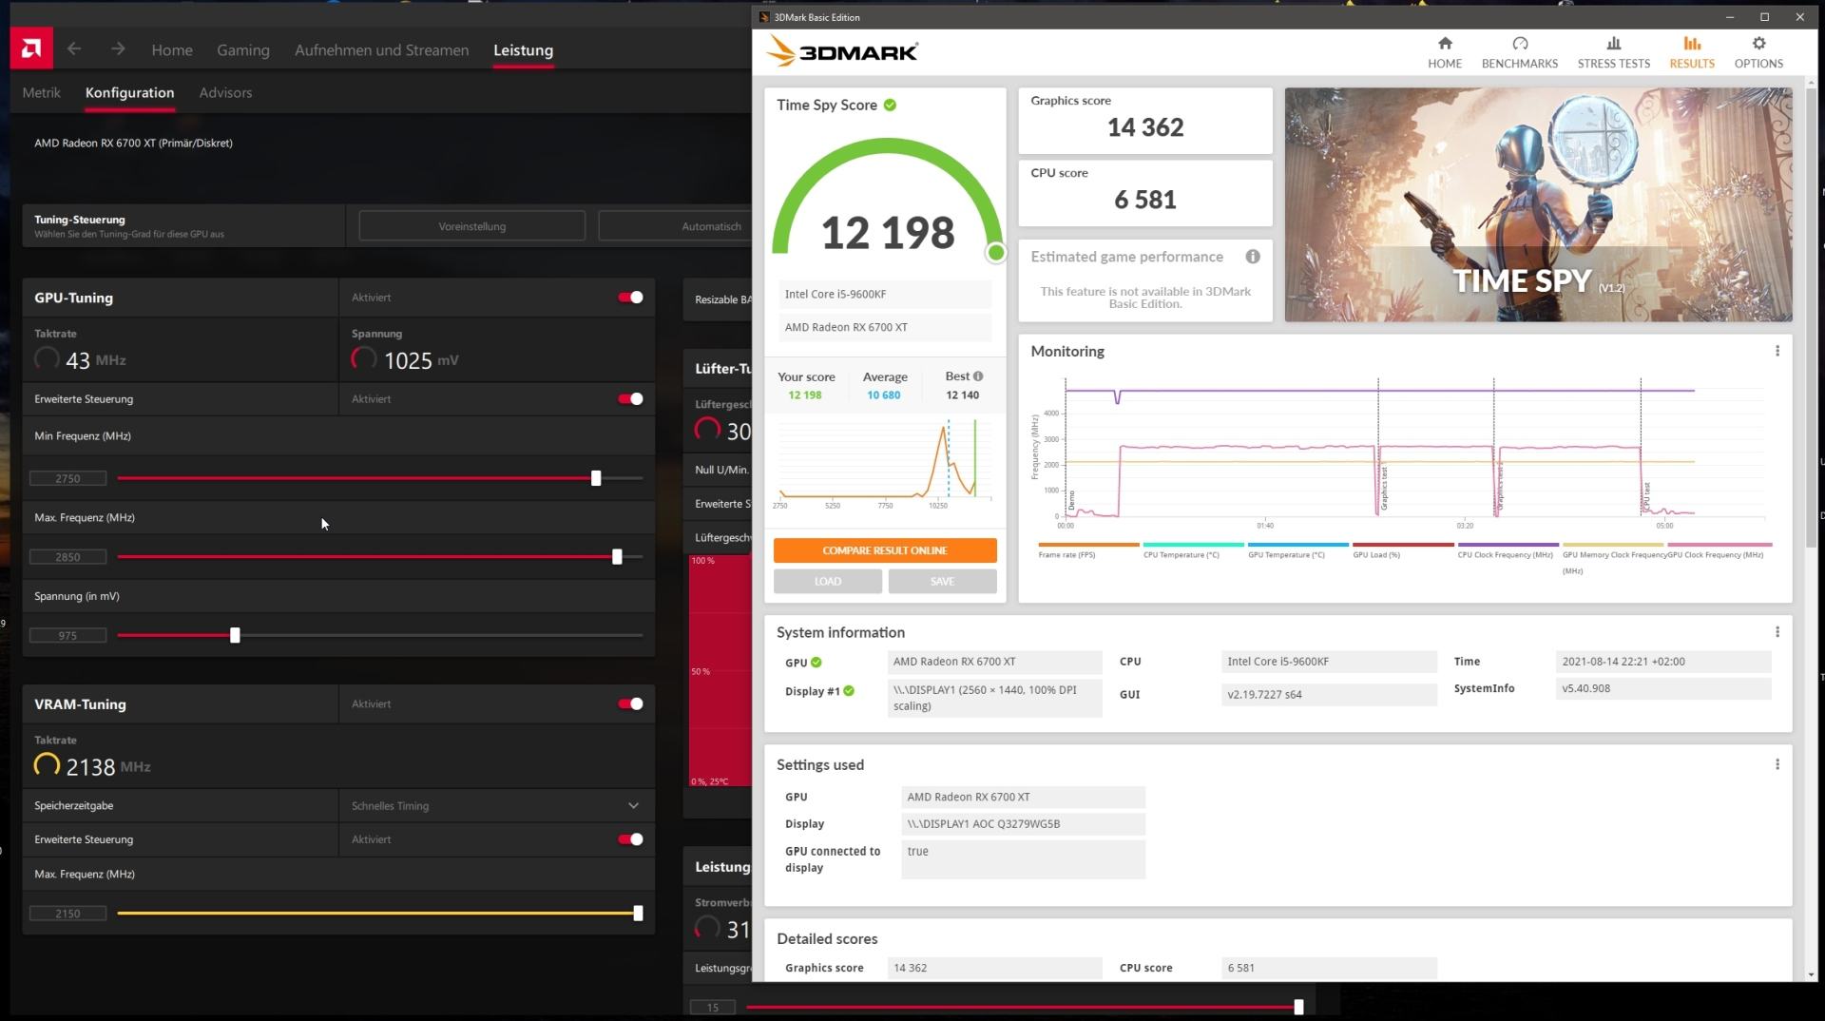The height and width of the screenshot is (1021, 1825).
Task: Click the info icon beside Estimated game performance
Action: 1253,257
